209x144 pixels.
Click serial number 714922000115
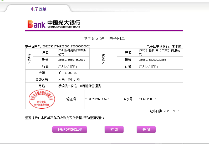(149, 99)
